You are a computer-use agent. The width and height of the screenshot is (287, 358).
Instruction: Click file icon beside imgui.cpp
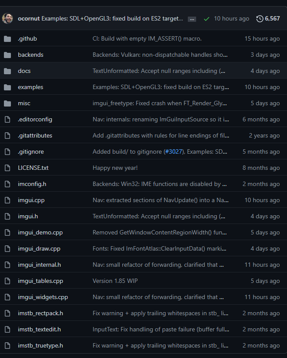coord(7,200)
